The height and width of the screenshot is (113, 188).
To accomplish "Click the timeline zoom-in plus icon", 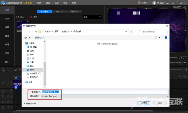I will pyautogui.click(x=185, y=69).
